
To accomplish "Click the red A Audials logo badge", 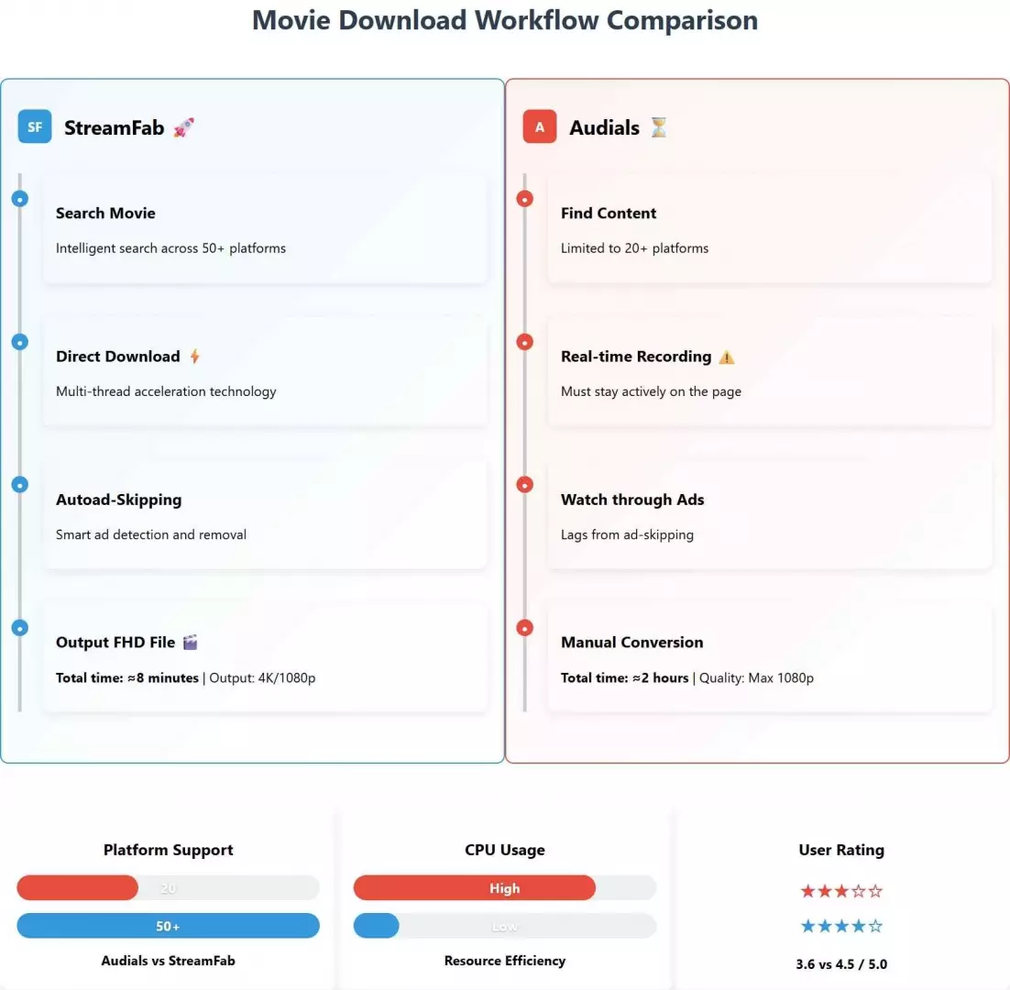I will point(540,126).
